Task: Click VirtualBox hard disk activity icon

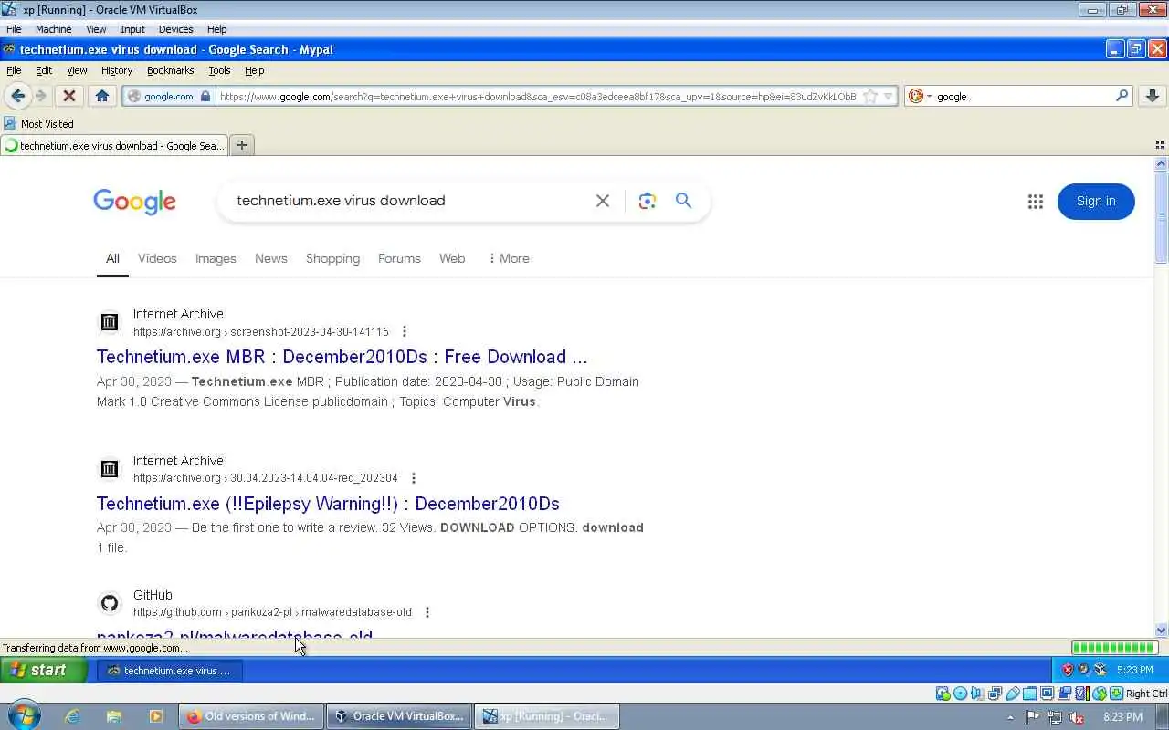Action: 943,693
